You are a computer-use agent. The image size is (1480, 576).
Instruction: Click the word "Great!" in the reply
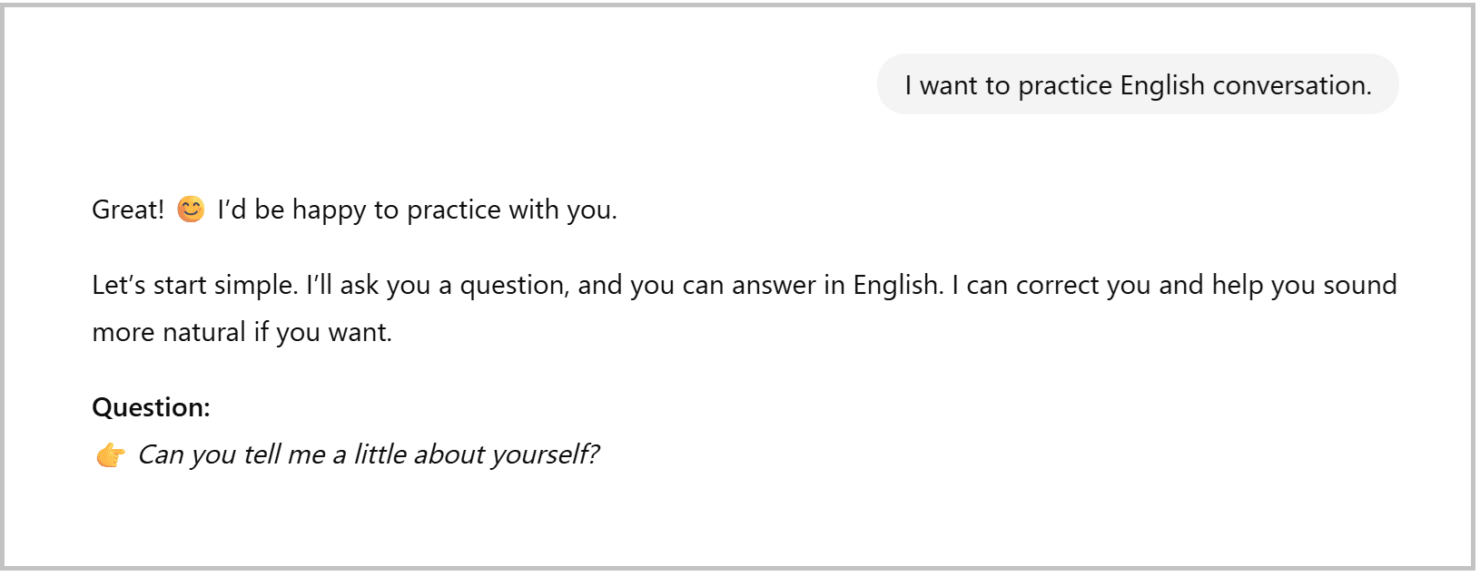pos(128,210)
